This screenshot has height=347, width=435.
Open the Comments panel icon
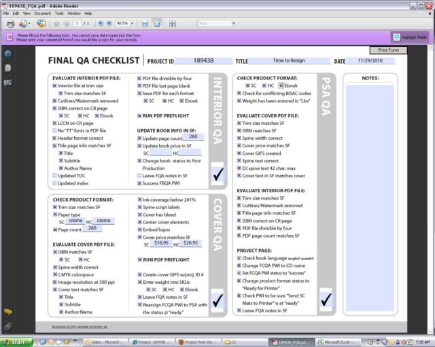(7, 311)
